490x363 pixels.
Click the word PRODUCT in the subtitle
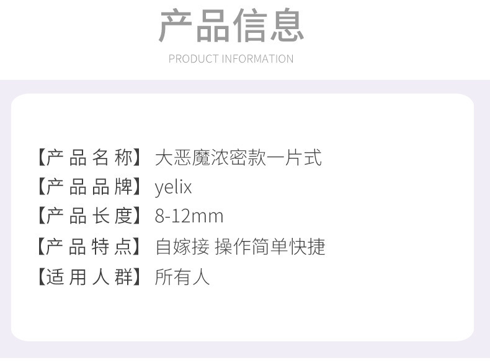click(x=194, y=59)
